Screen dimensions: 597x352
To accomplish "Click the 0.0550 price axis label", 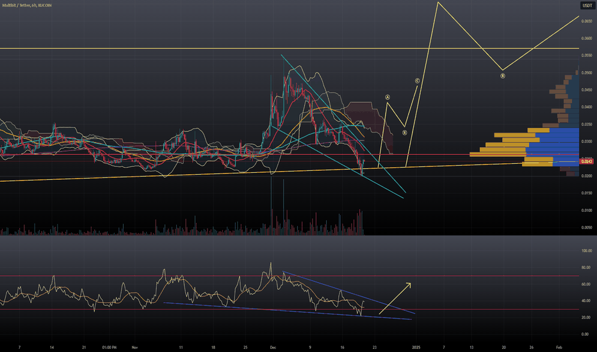I will (586, 56).
